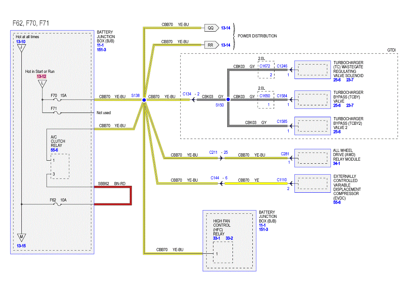Open the 13-14 link next to QQ
This screenshot has width=407, height=282.
pos(226,28)
